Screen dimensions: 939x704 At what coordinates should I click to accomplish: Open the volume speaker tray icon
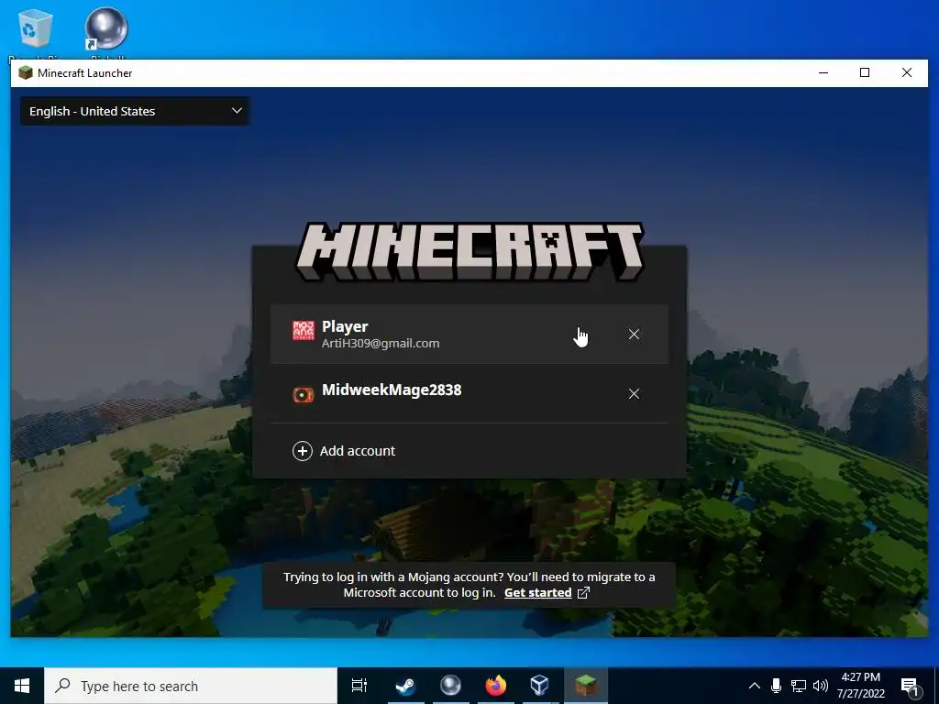click(821, 686)
